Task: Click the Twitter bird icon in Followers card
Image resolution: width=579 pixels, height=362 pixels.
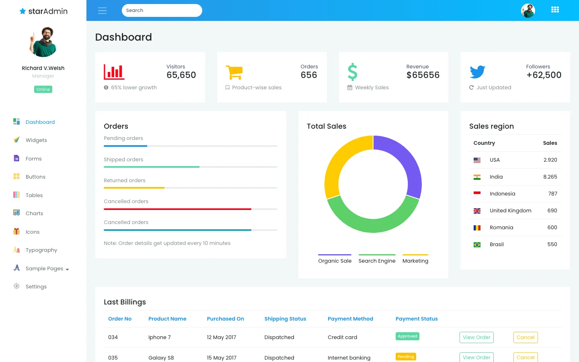Action: point(477,72)
